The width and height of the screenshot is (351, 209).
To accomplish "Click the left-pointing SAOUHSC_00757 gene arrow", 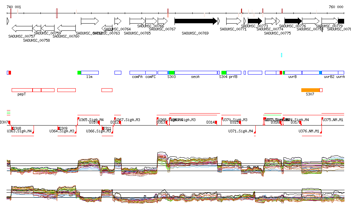I will (22, 28).
